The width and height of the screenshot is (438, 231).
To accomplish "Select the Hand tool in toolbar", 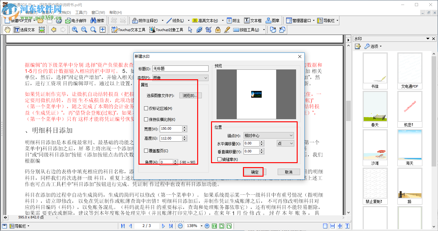I will click(7, 30).
